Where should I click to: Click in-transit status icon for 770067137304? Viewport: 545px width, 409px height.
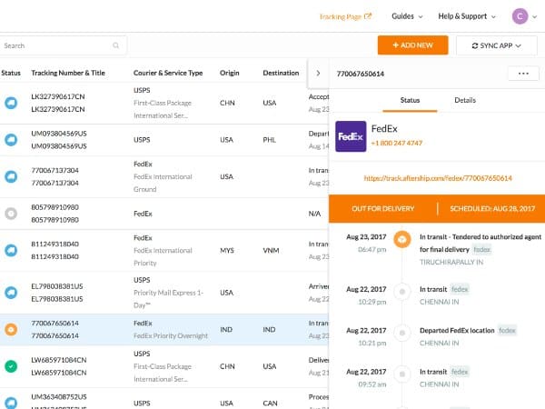[x=11, y=176]
